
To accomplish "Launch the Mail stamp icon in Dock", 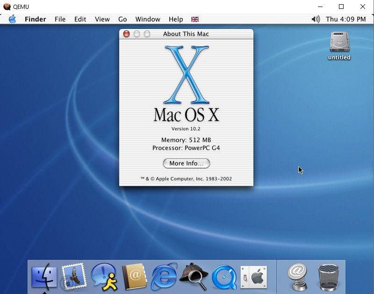I will coord(74,277).
